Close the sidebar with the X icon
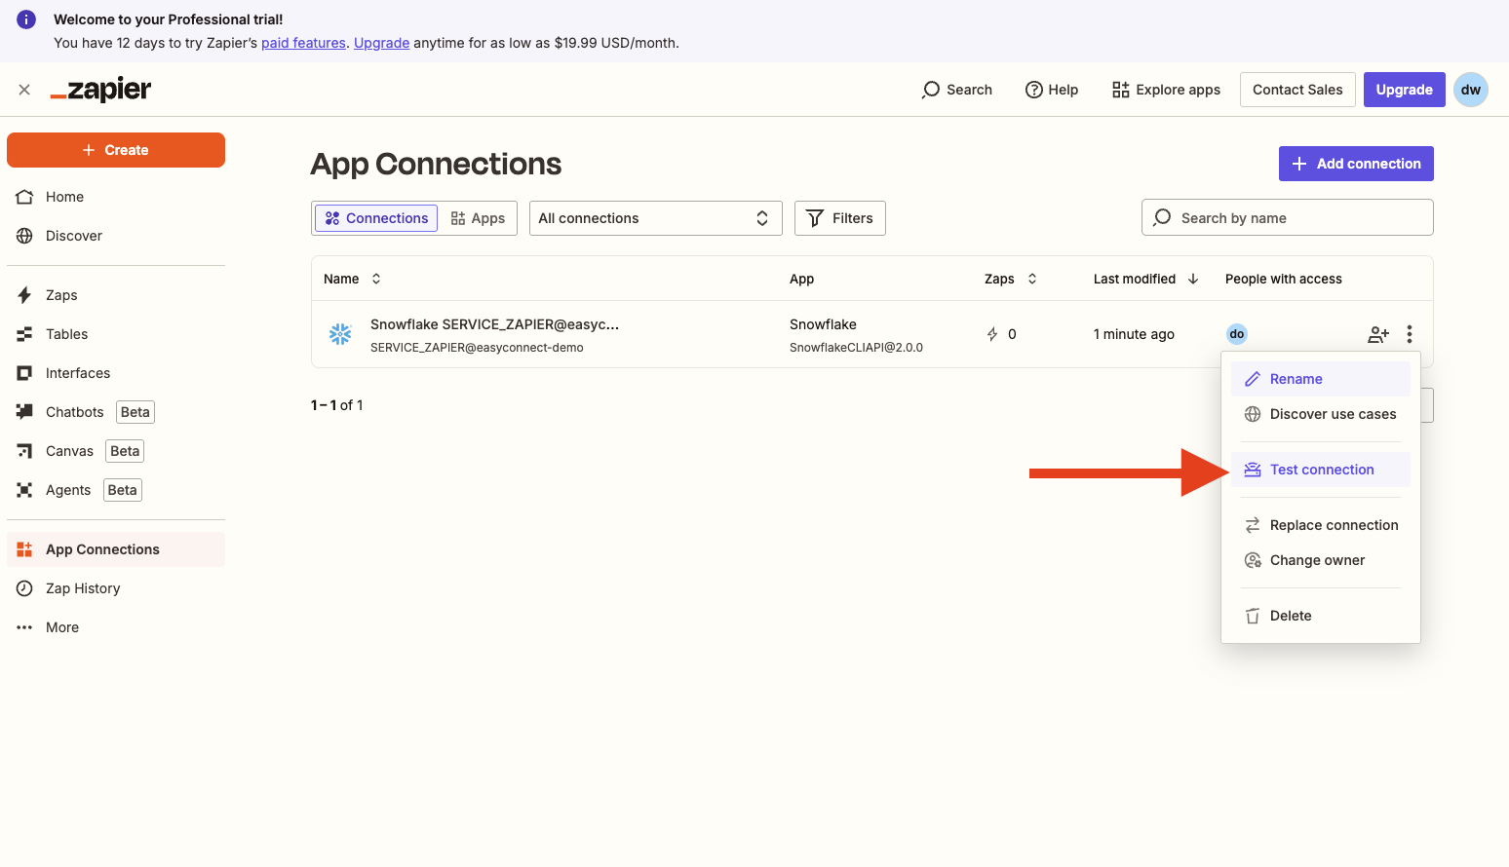The height and width of the screenshot is (867, 1509). click(x=24, y=90)
